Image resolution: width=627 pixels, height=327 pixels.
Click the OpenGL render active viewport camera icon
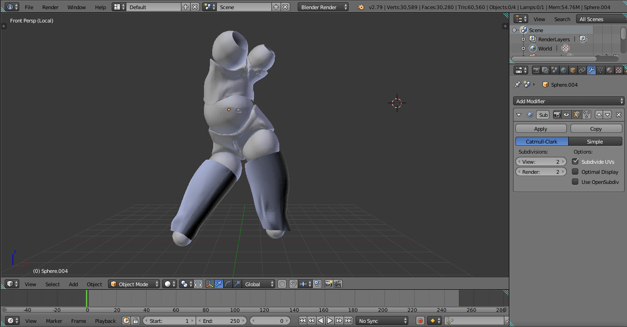[328, 284]
